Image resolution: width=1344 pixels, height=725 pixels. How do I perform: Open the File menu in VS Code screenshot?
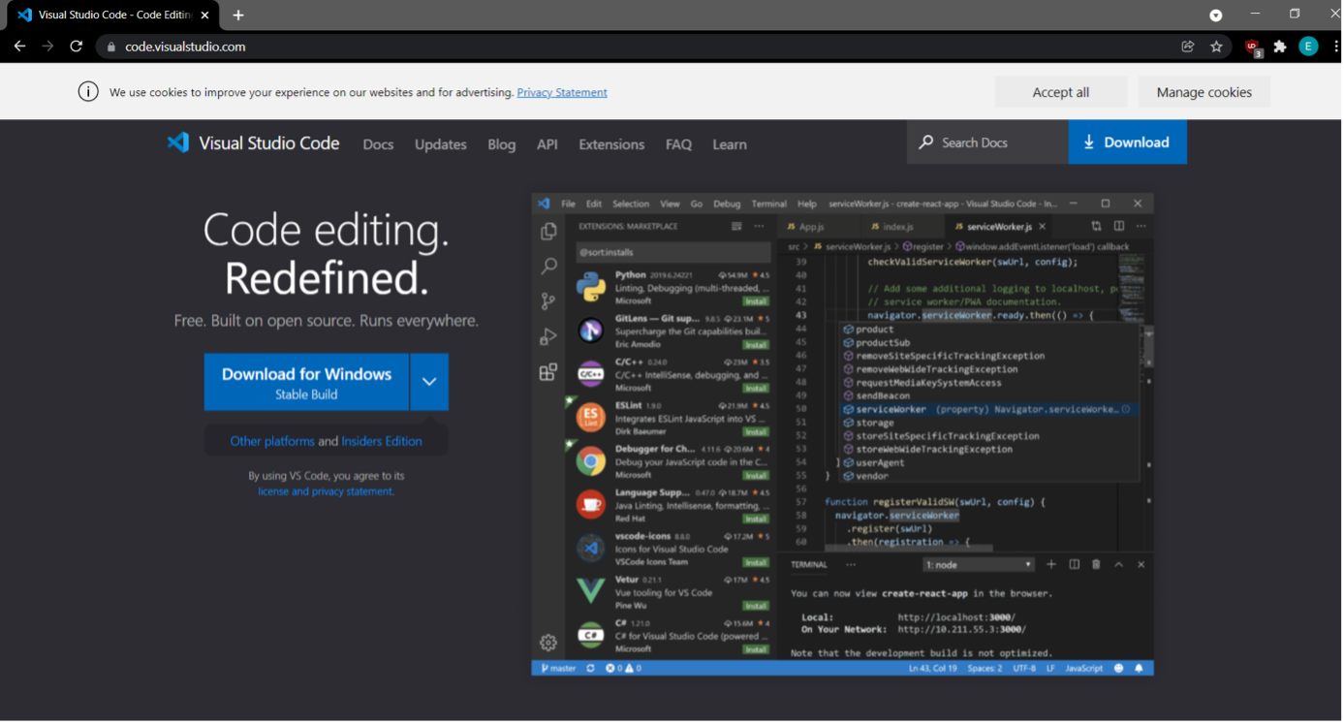coord(568,204)
